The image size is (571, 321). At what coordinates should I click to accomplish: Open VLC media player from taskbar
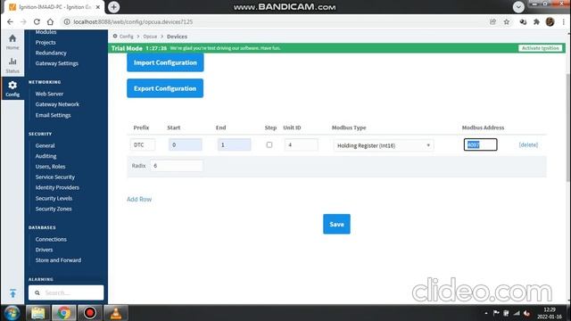tap(116, 313)
